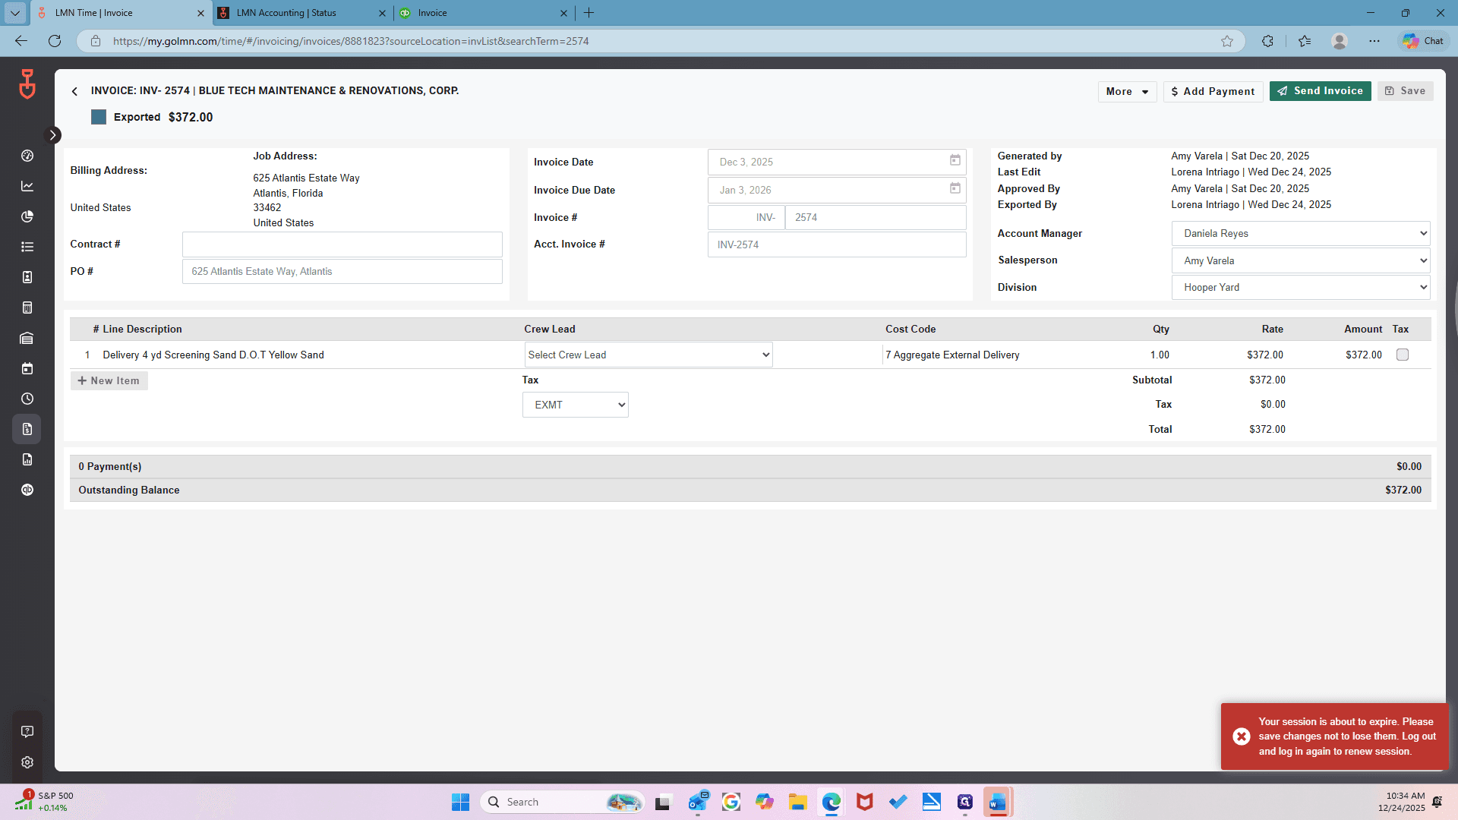Click the line description Delivery 4 yd Screening Sand
Image resolution: width=1458 pixels, height=820 pixels.
click(x=213, y=355)
